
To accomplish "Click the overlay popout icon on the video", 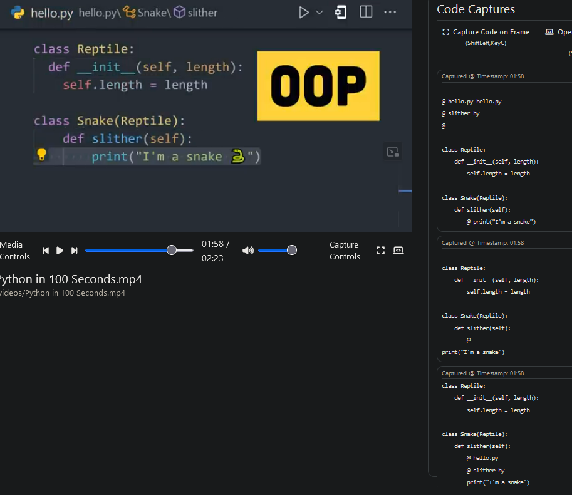I will [393, 151].
